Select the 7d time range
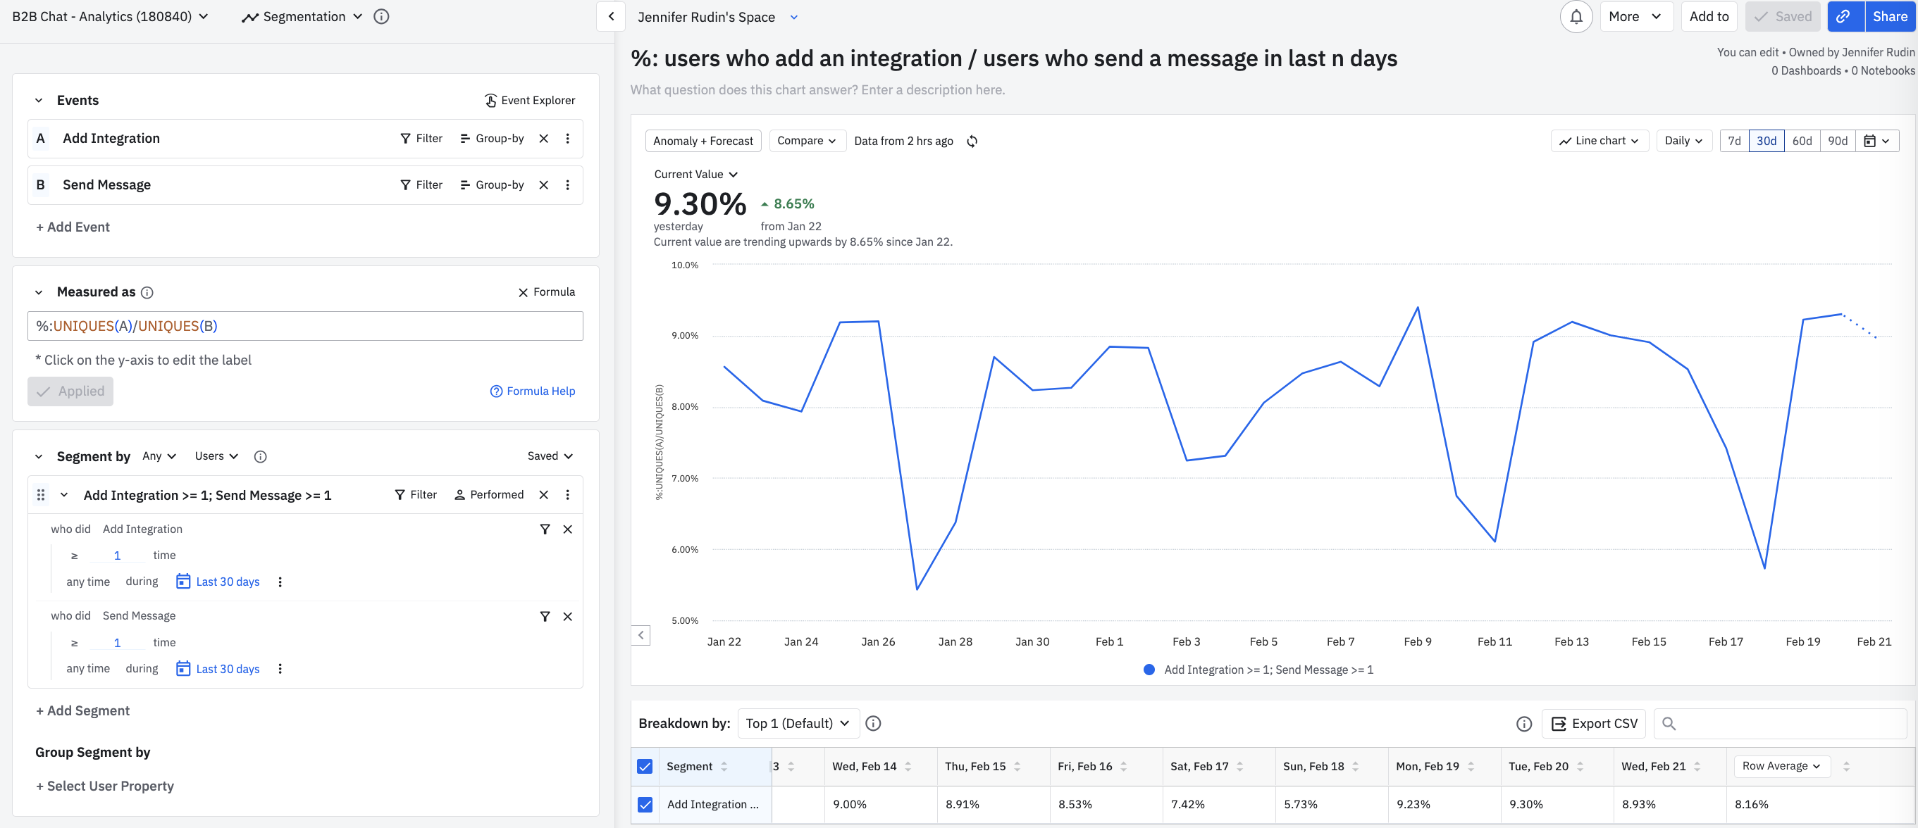 coord(1734,141)
